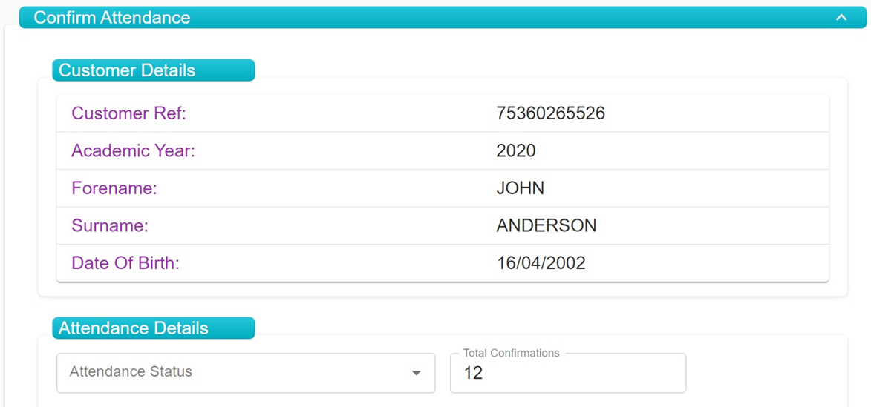Click the Attendance Status placeholder text
Screen dimensions: 871x407
tap(131, 371)
